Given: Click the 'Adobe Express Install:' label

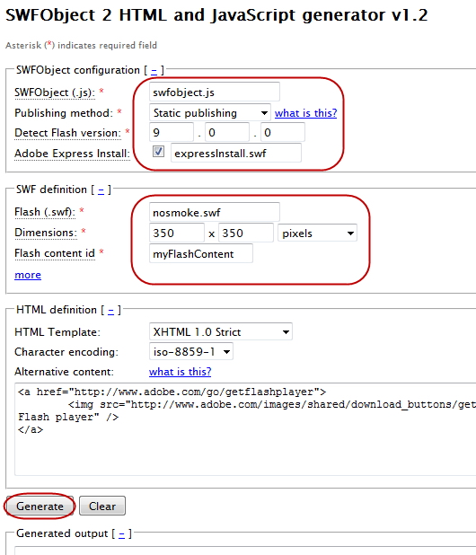Looking at the screenshot, I should 72,154.
